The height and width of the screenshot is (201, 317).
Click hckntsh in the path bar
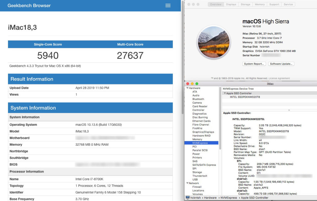[x=196, y=198]
